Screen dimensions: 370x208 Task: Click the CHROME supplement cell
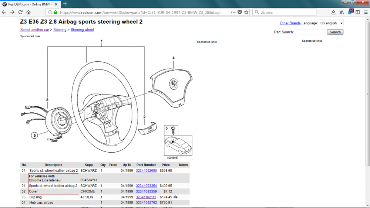coord(88,191)
